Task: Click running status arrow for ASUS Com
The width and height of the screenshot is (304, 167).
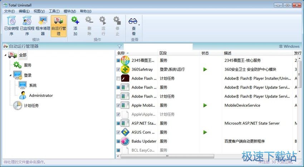Action: click(205, 132)
